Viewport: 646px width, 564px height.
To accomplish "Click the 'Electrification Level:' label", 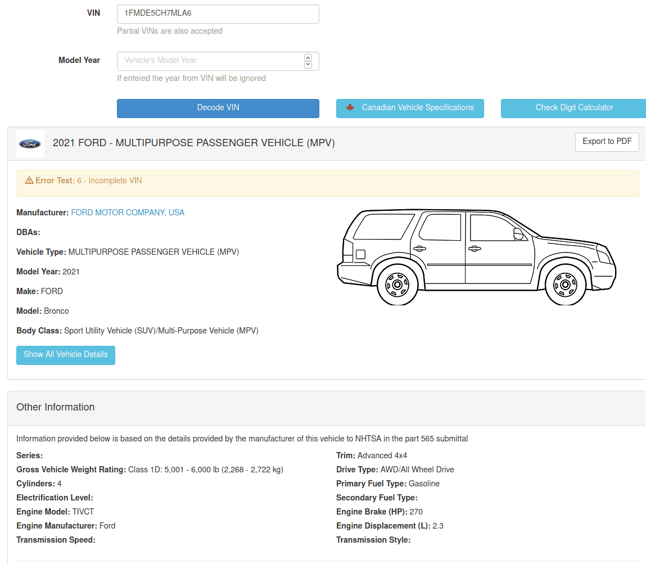I will [x=55, y=498].
